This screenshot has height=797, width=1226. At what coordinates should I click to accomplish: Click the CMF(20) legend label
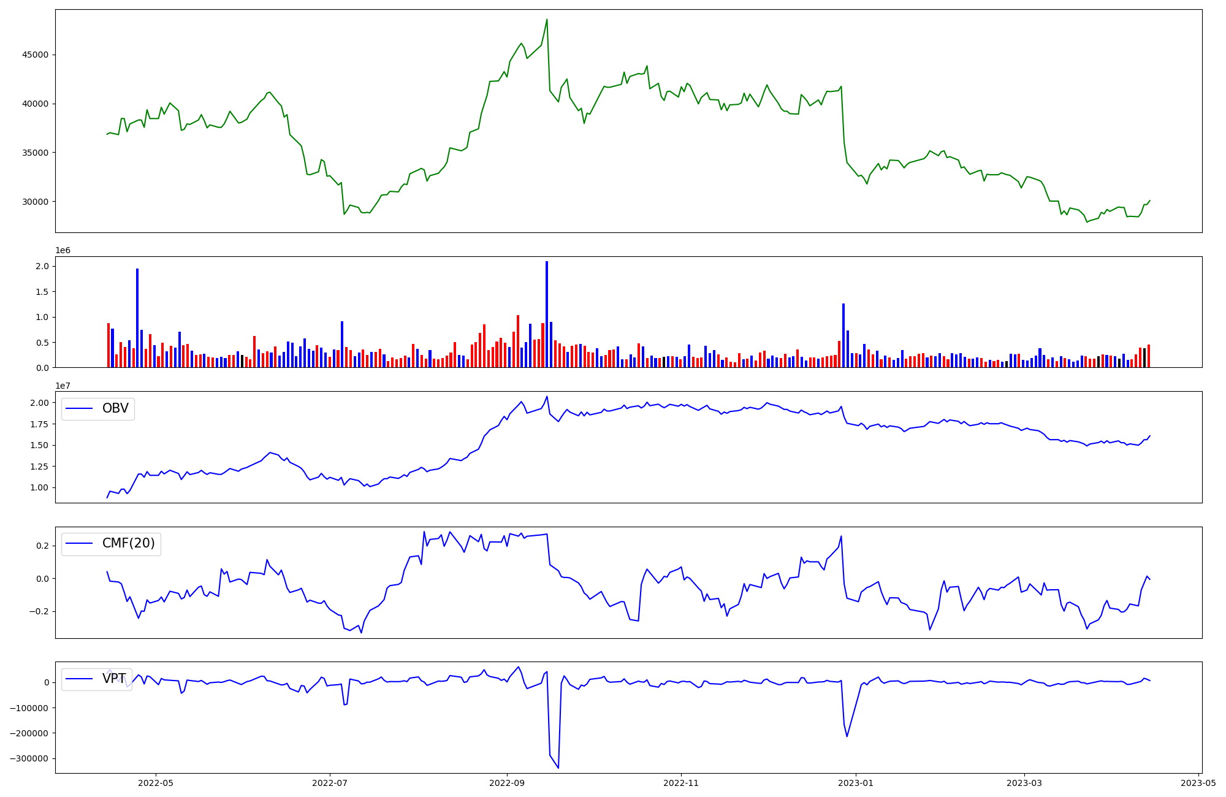coord(128,544)
